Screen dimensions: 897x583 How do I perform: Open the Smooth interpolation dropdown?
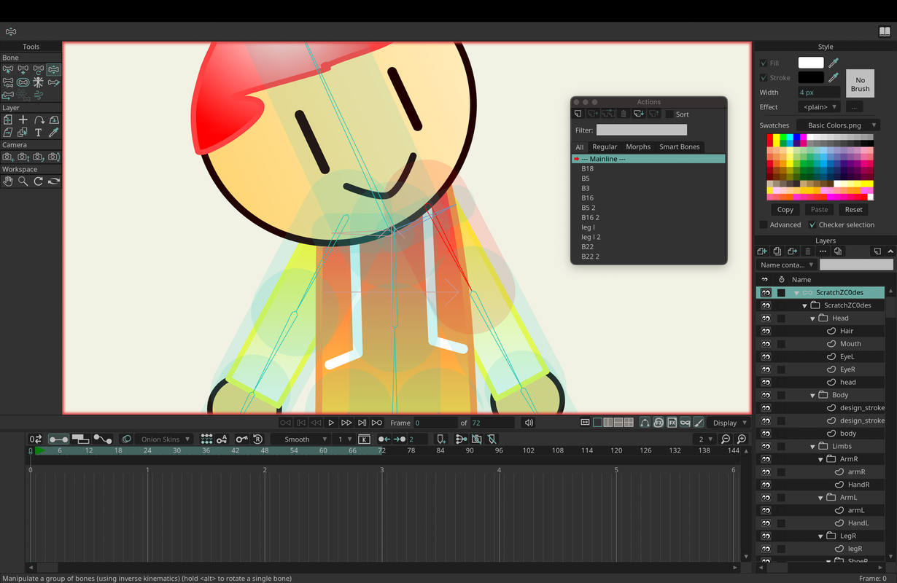(300, 439)
